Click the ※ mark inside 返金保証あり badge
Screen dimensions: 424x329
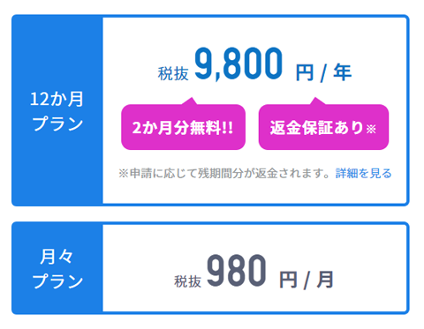[371, 129]
